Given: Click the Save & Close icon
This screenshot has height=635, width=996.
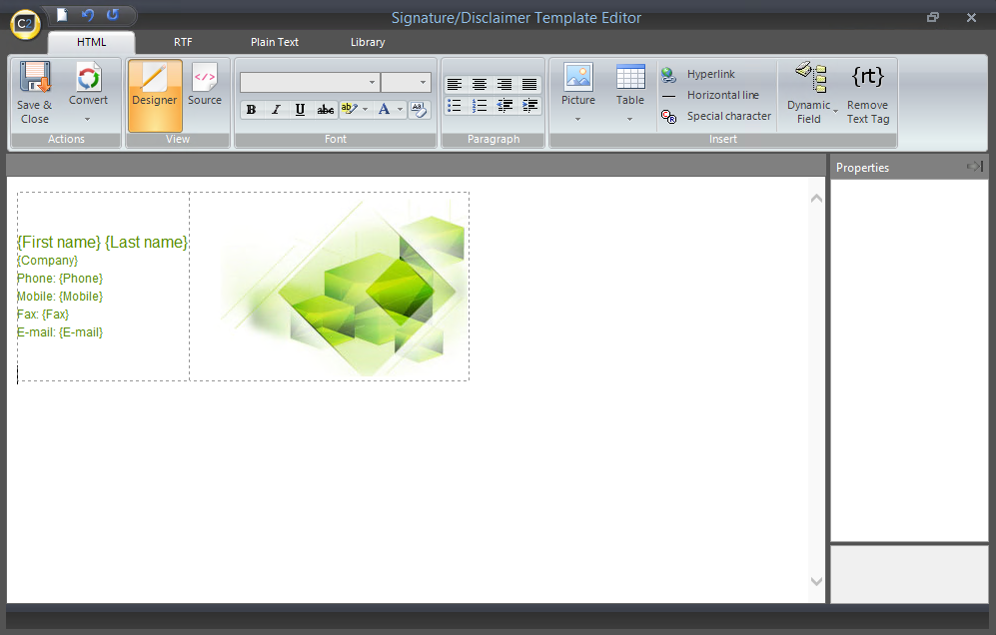Looking at the screenshot, I should point(35,77).
